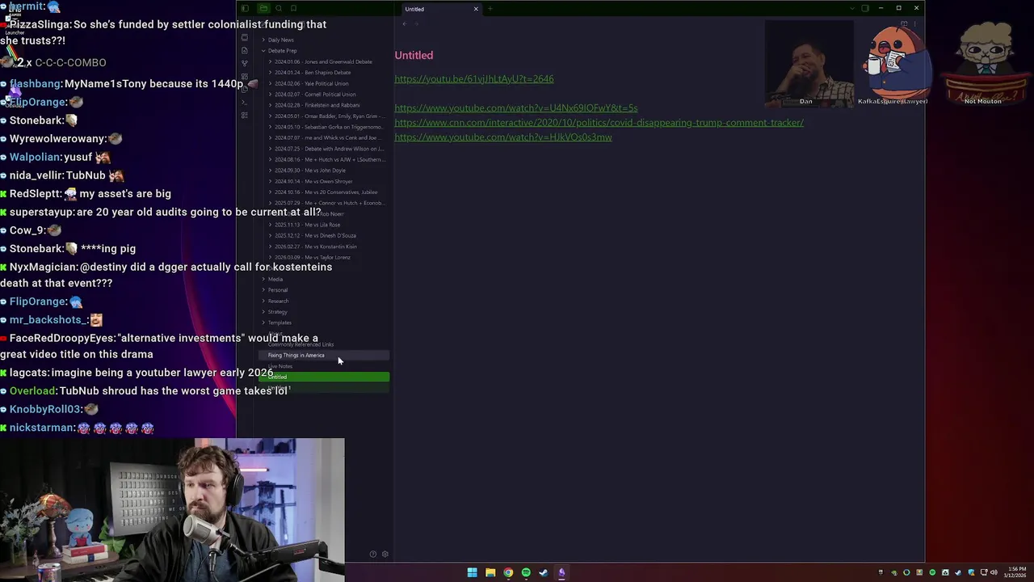Open Spotify from the taskbar
Image resolution: width=1034 pixels, height=582 pixels.
point(526,573)
